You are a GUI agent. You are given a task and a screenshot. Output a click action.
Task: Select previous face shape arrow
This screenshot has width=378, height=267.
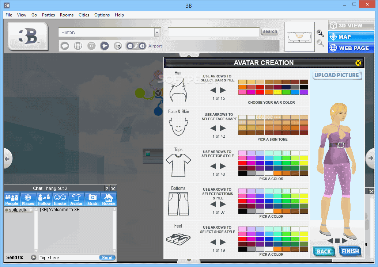[213, 128]
